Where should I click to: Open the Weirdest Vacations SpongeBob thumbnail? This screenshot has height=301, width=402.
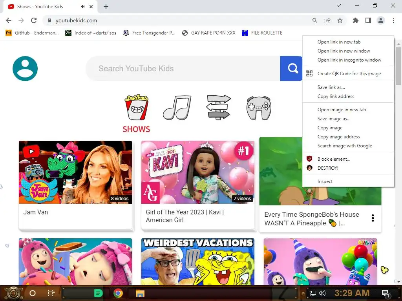point(198,261)
